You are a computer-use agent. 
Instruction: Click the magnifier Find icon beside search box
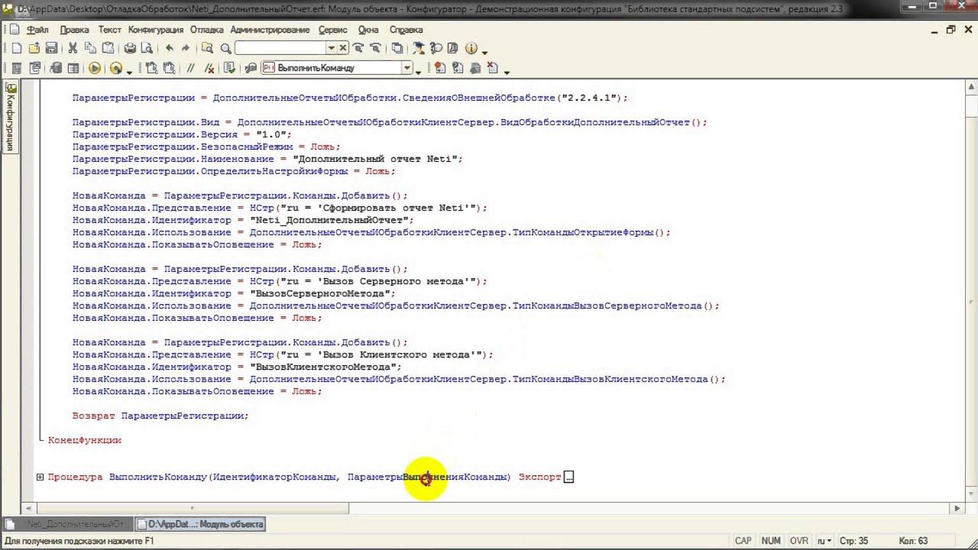(225, 48)
